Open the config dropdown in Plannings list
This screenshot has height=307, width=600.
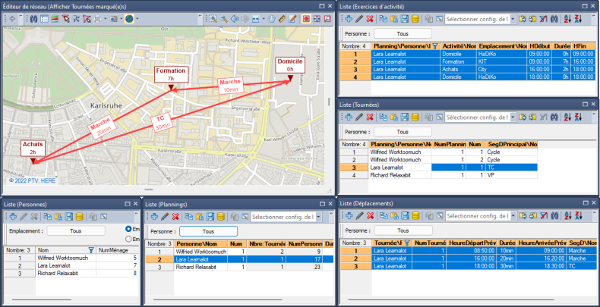tap(320, 217)
